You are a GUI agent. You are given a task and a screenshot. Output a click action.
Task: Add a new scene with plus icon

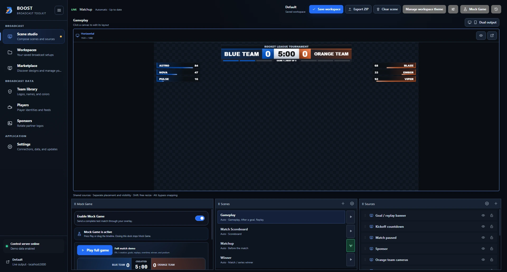[343, 203]
